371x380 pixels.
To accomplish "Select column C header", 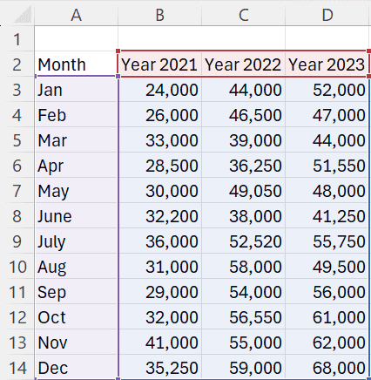I will [x=243, y=15].
